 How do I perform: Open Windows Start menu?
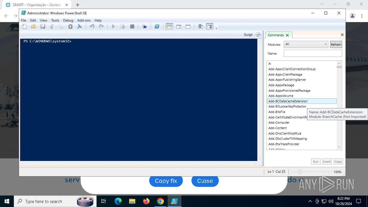[x=7, y=201]
